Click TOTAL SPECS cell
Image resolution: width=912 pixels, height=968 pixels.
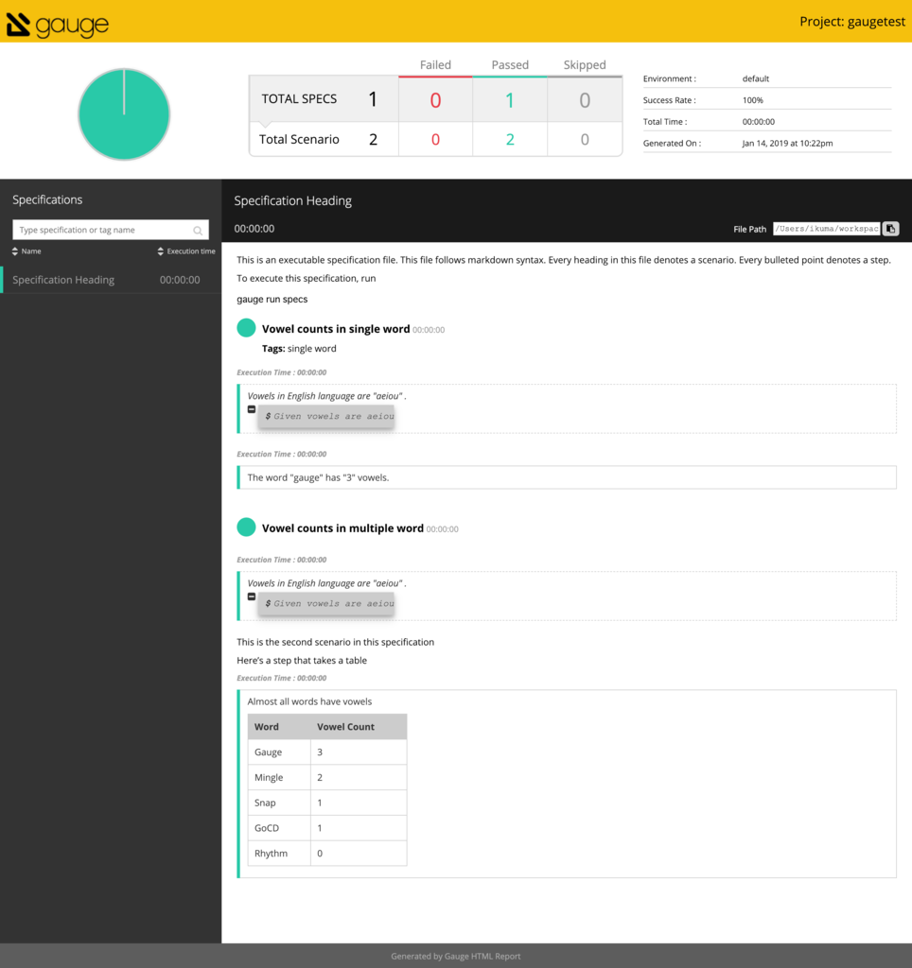[324, 98]
